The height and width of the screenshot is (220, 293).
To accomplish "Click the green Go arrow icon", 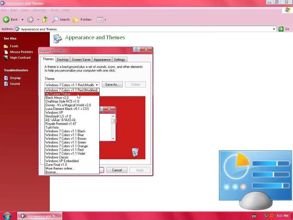I will (x=281, y=29).
